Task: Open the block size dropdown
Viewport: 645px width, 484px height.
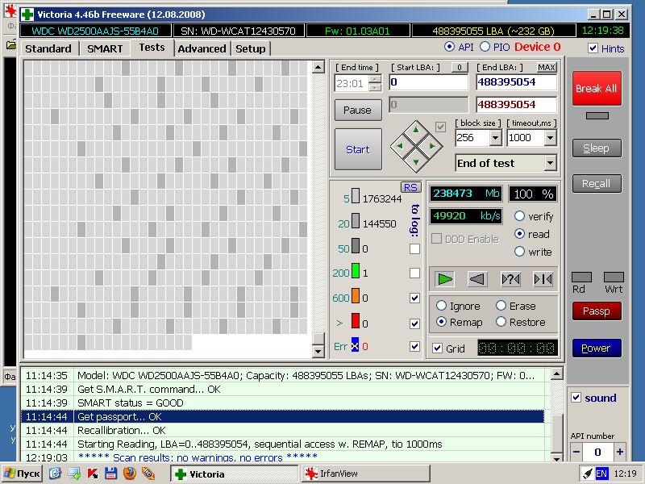Action: pyautogui.click(x=495, y=138)
